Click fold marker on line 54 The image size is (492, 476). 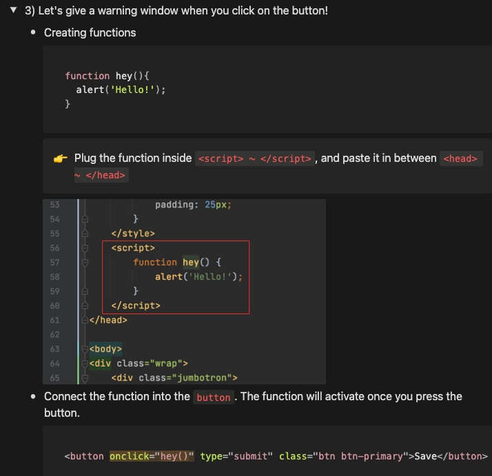[x=85, y=219]
